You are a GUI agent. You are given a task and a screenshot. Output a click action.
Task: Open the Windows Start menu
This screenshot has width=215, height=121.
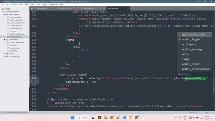(x=73, y=118)
